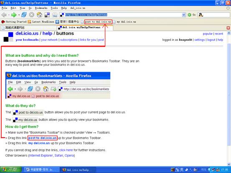Select the del.icio.us/help/buttons tab
The image size is (231, 173).
[85, 28]
